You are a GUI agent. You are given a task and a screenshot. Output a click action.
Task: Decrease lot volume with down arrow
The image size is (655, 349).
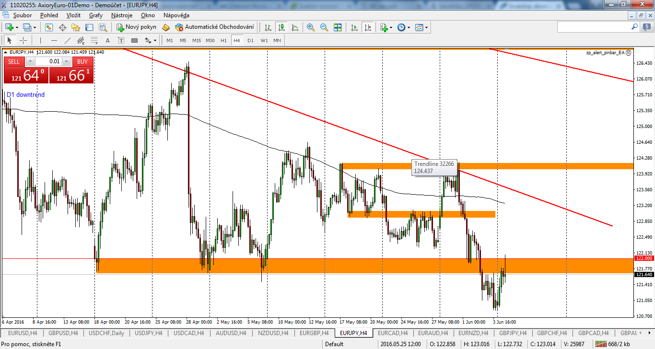click(x=31, y=61)
